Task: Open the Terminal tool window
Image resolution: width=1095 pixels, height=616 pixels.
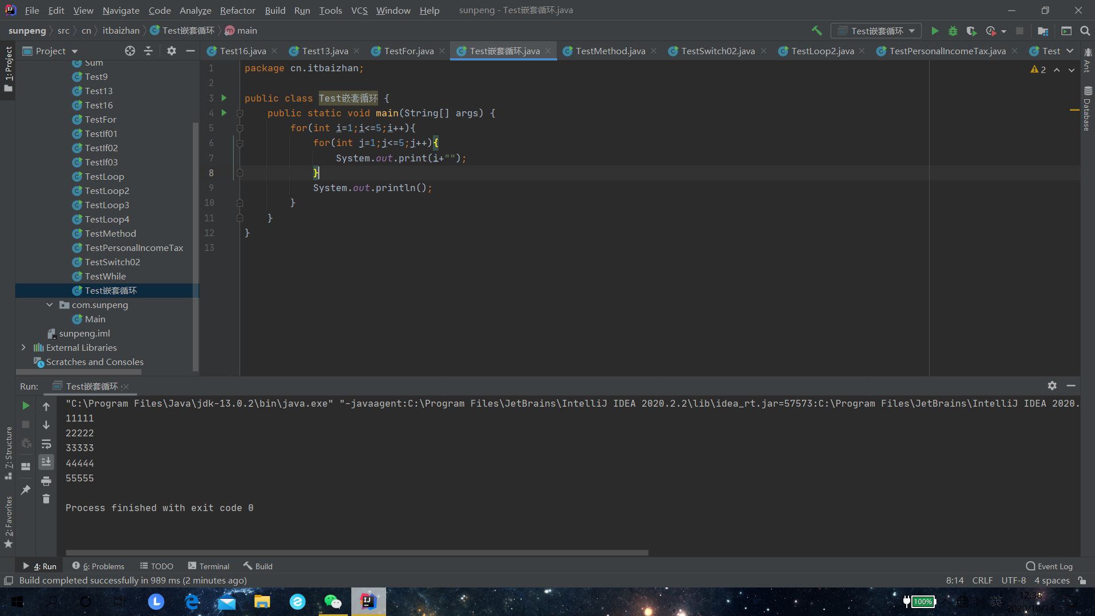Action: pyautogui.click(x=209, y=566)
